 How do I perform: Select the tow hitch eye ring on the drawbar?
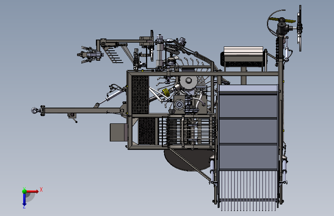(34, 110)
